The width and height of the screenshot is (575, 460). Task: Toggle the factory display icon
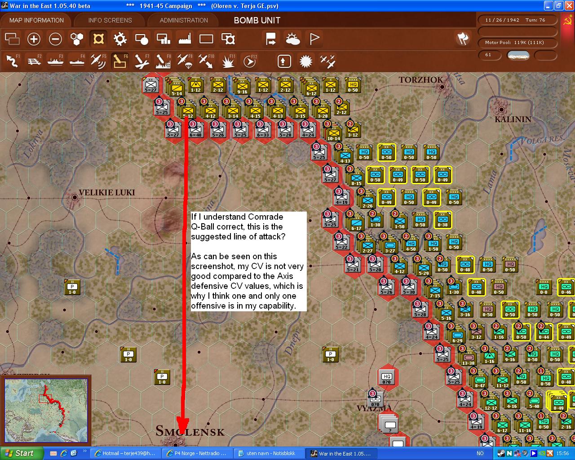click(185, 39)
